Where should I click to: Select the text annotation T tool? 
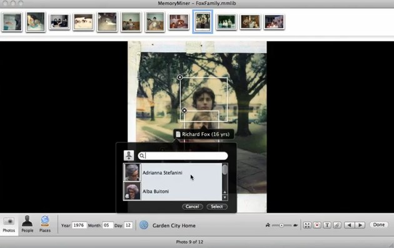327,225
